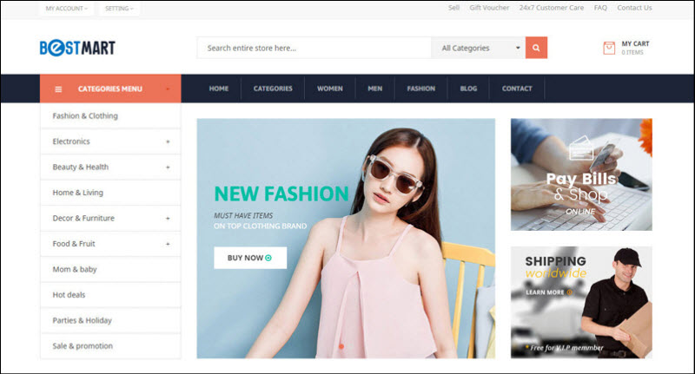Expand the Food & Fruit plus icon
The width and height of the screenshot is (695, 374).
pos(168,244)
